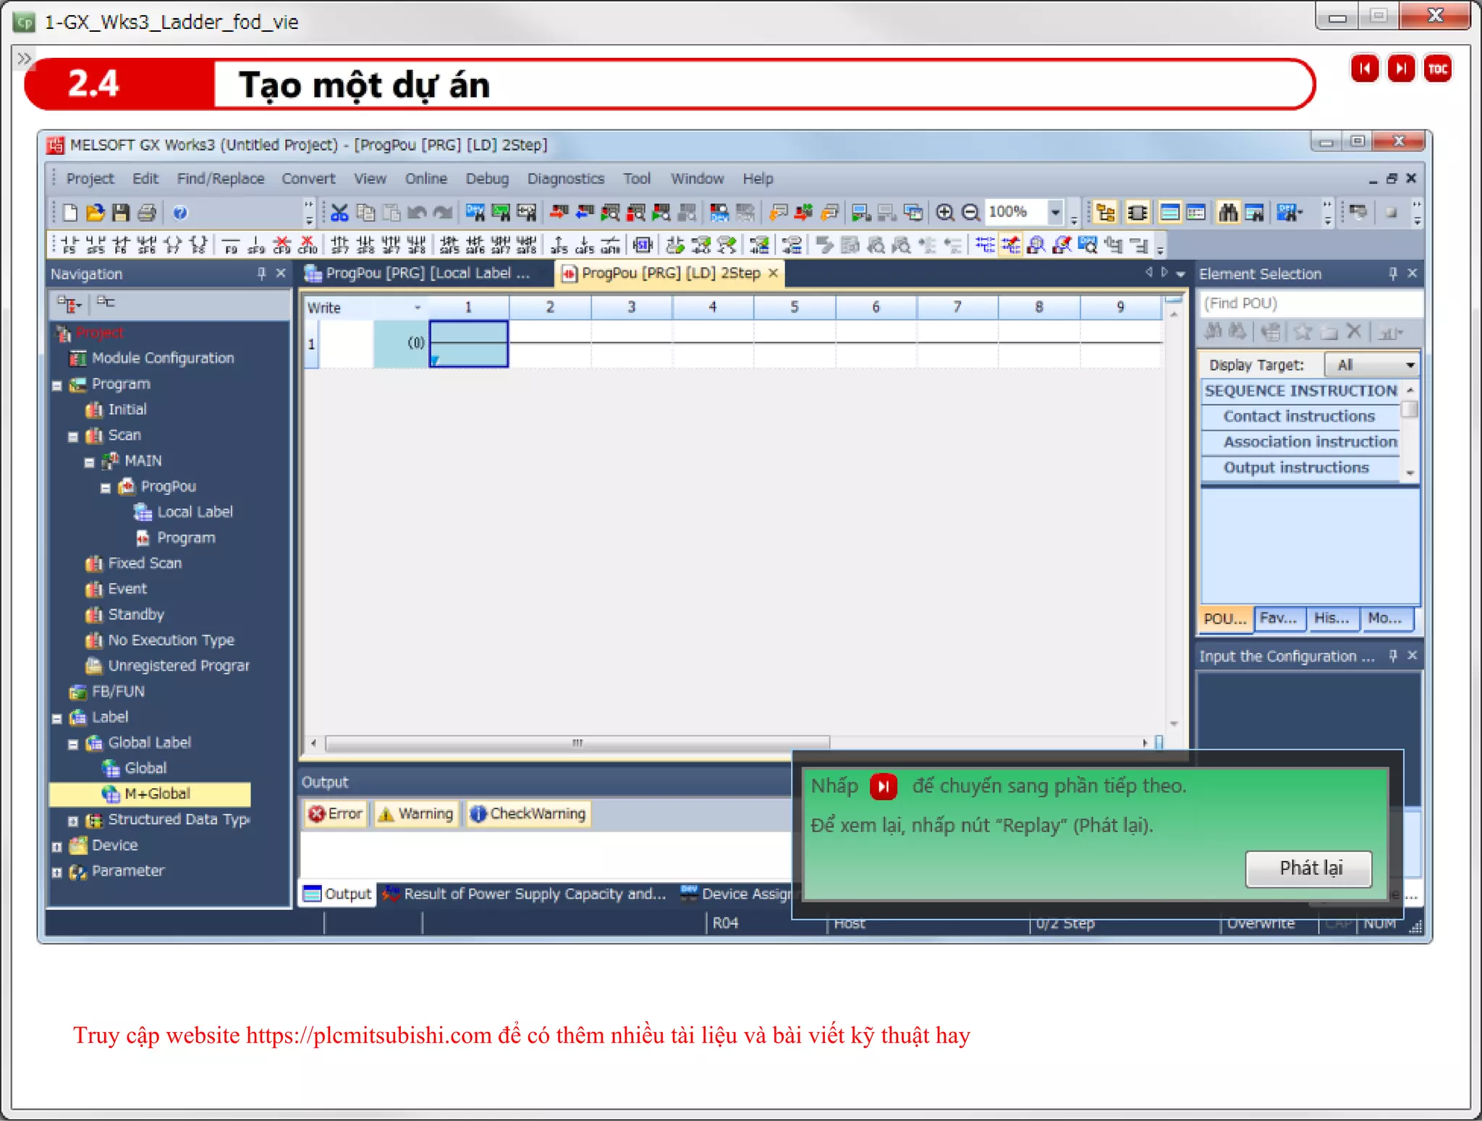Image resolution: width=1482 pixels, height=1121 pixels.
Task: Click the Zoom In magnifier icon
Action: tap(944, 213)
